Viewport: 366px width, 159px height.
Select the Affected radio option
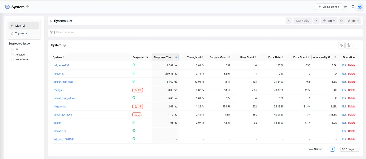(12, 55)
